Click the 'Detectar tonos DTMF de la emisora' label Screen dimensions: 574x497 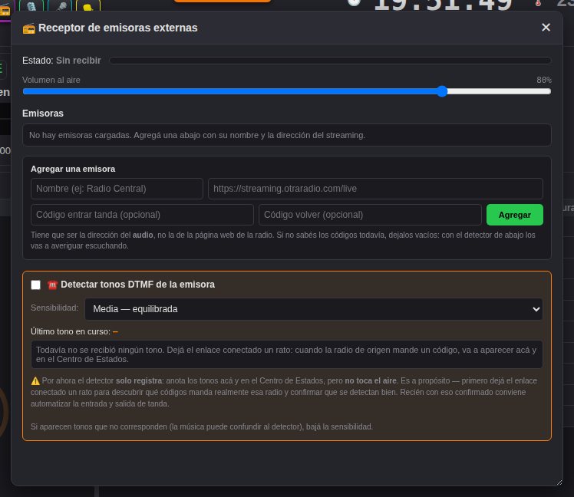click(x=137, y=285)
